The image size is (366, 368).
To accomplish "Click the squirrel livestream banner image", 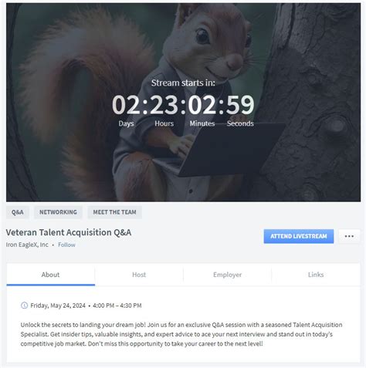I will tap(183, 103).
